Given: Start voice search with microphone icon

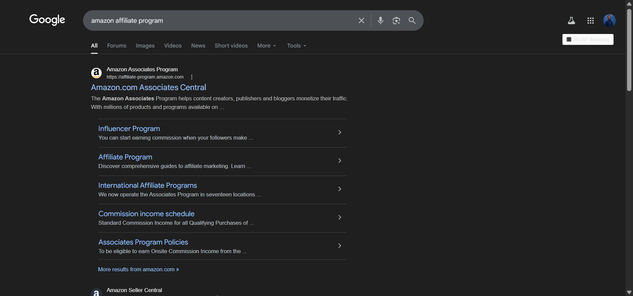Looking at the screenshot, I should [x=380, y=20].
